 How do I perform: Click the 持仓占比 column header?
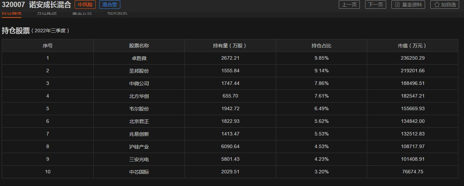pos(321,46)
